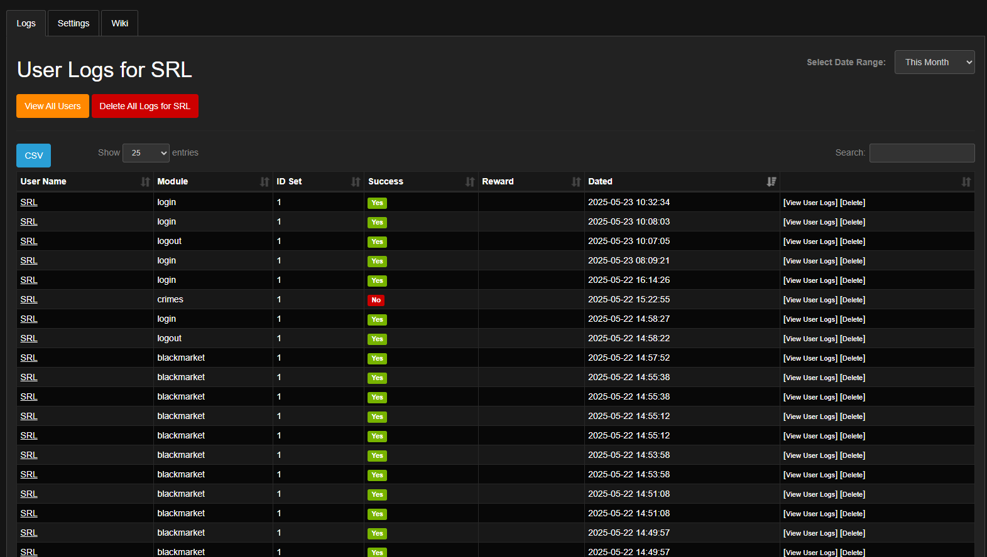Open the Select Date Range dropdown
The height and width of the screenshot is (557, 987).
pyautogui.click(x=934, y=62)
